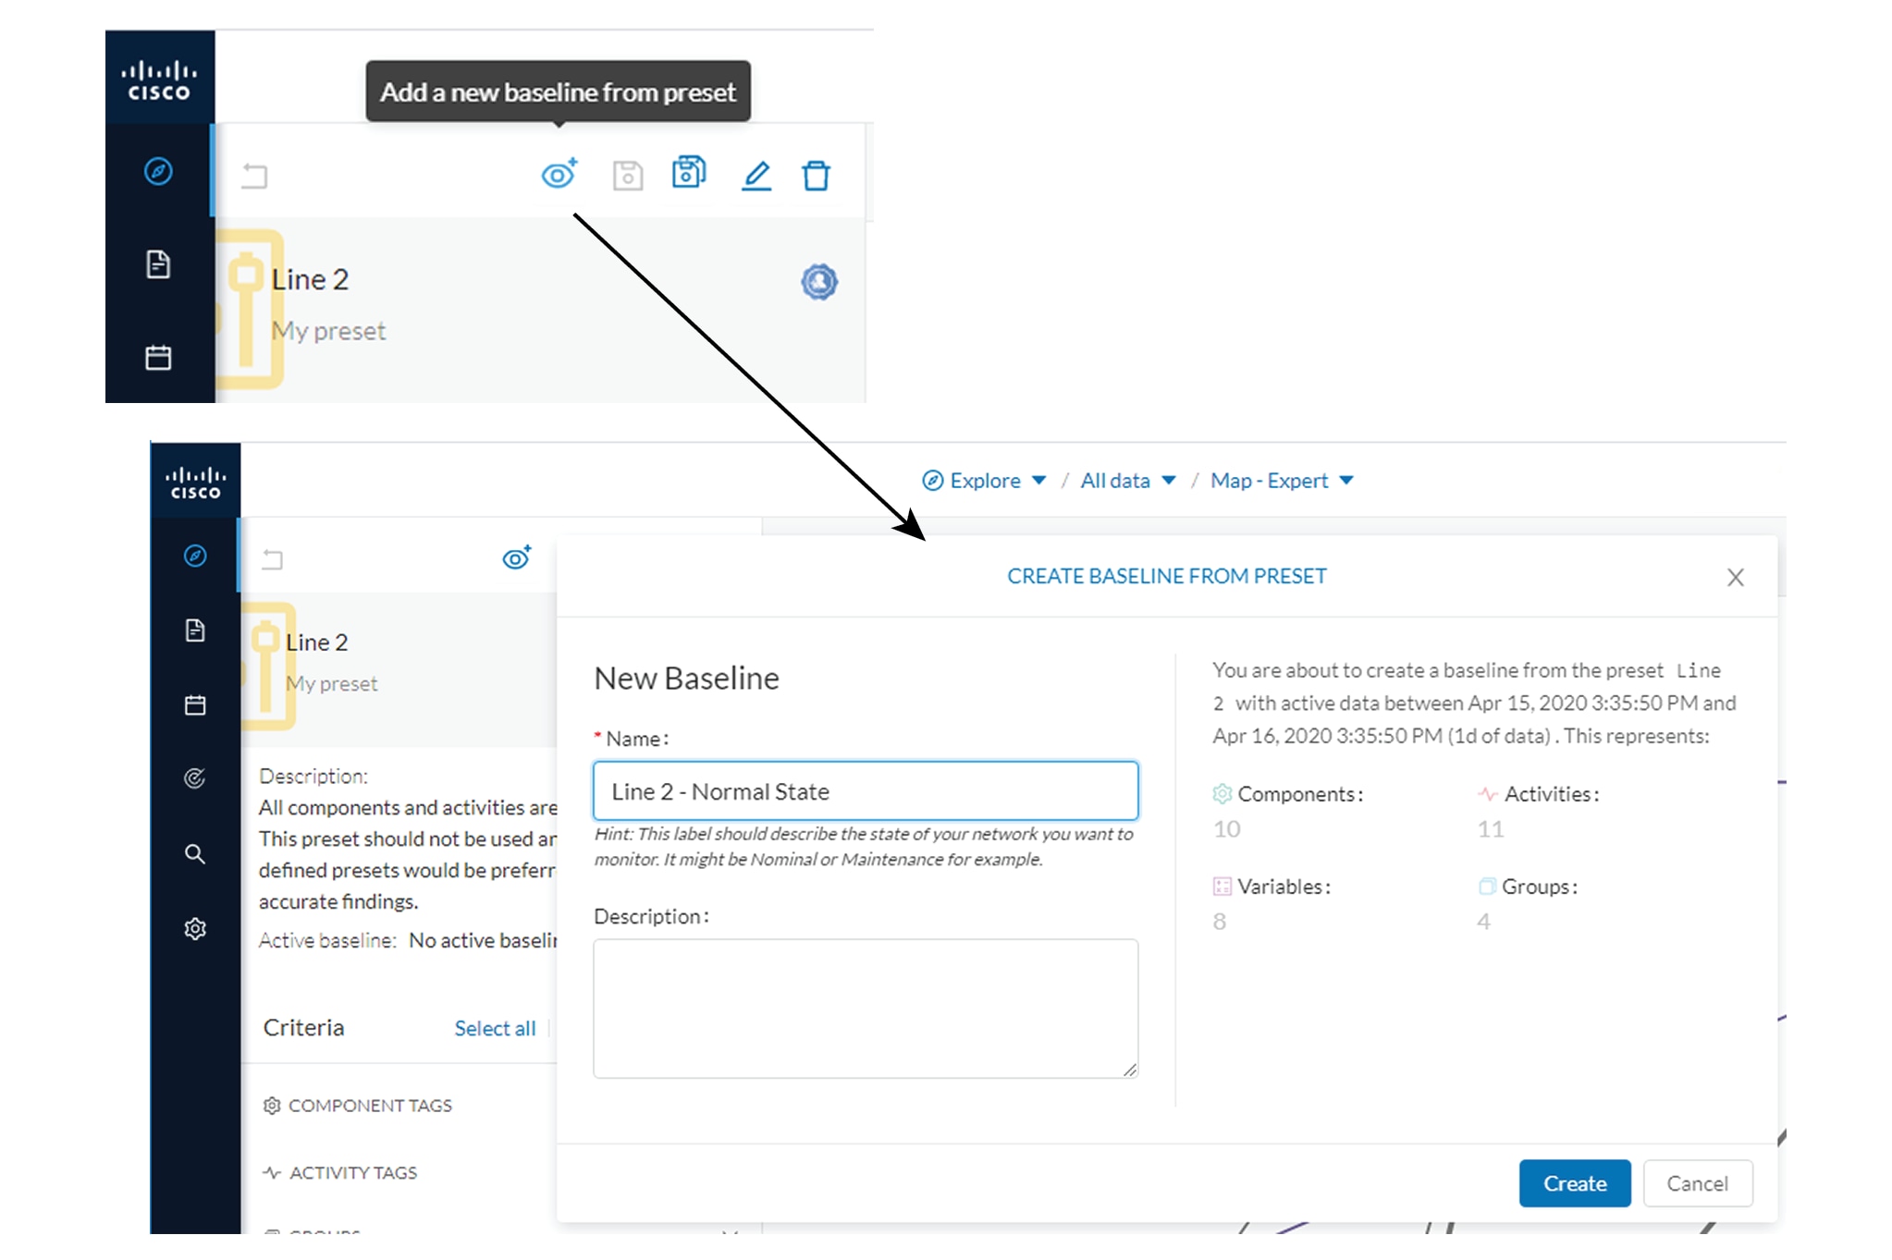The image size is (1892, 1260).
Task: Click the baseline Name input field
Action: coord(865,791)
